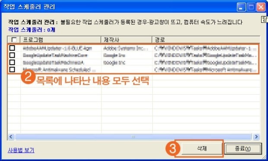Click the horizontal scrollbar left arrow
Image resolution: width=268 pixels, height=161 pixels.
pyautogui.click(x=11, y=136)
